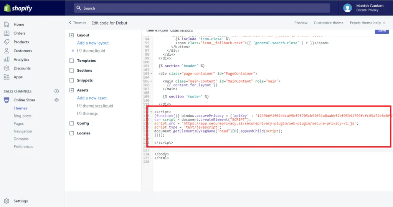Fold code at line 105 arrow
The height and width of the screenshot is (207, 393).
[x=151, y=81]
